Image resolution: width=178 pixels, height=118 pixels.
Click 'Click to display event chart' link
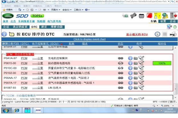pyautogui.click(x=90, y=39)
